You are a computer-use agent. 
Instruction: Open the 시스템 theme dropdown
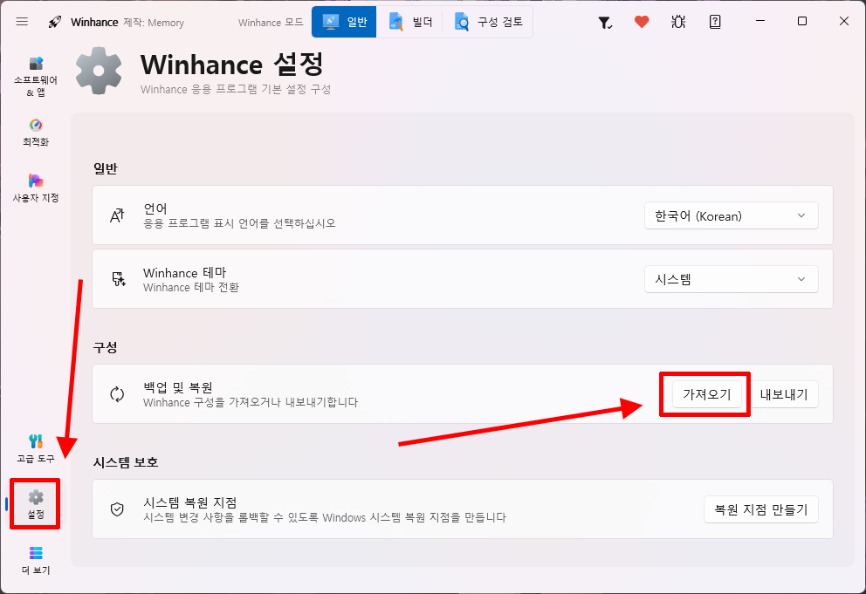pyautogui.click(x=732, y=279)
